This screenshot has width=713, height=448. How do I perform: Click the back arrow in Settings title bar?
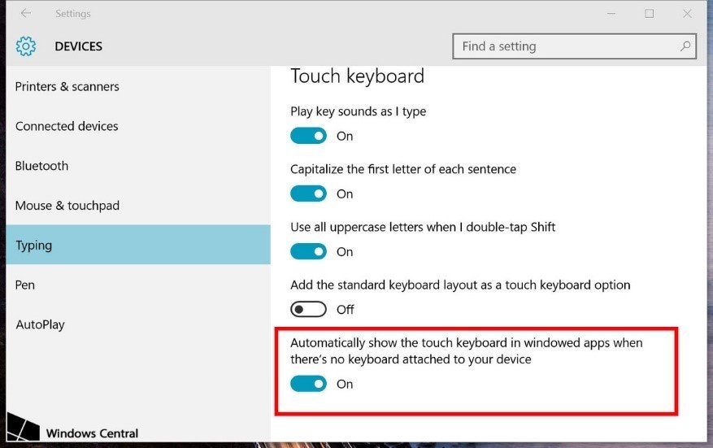[26, 13]
